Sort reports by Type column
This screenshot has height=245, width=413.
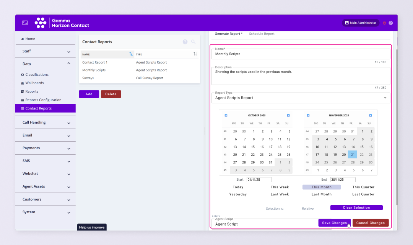[x=195, y=54]
